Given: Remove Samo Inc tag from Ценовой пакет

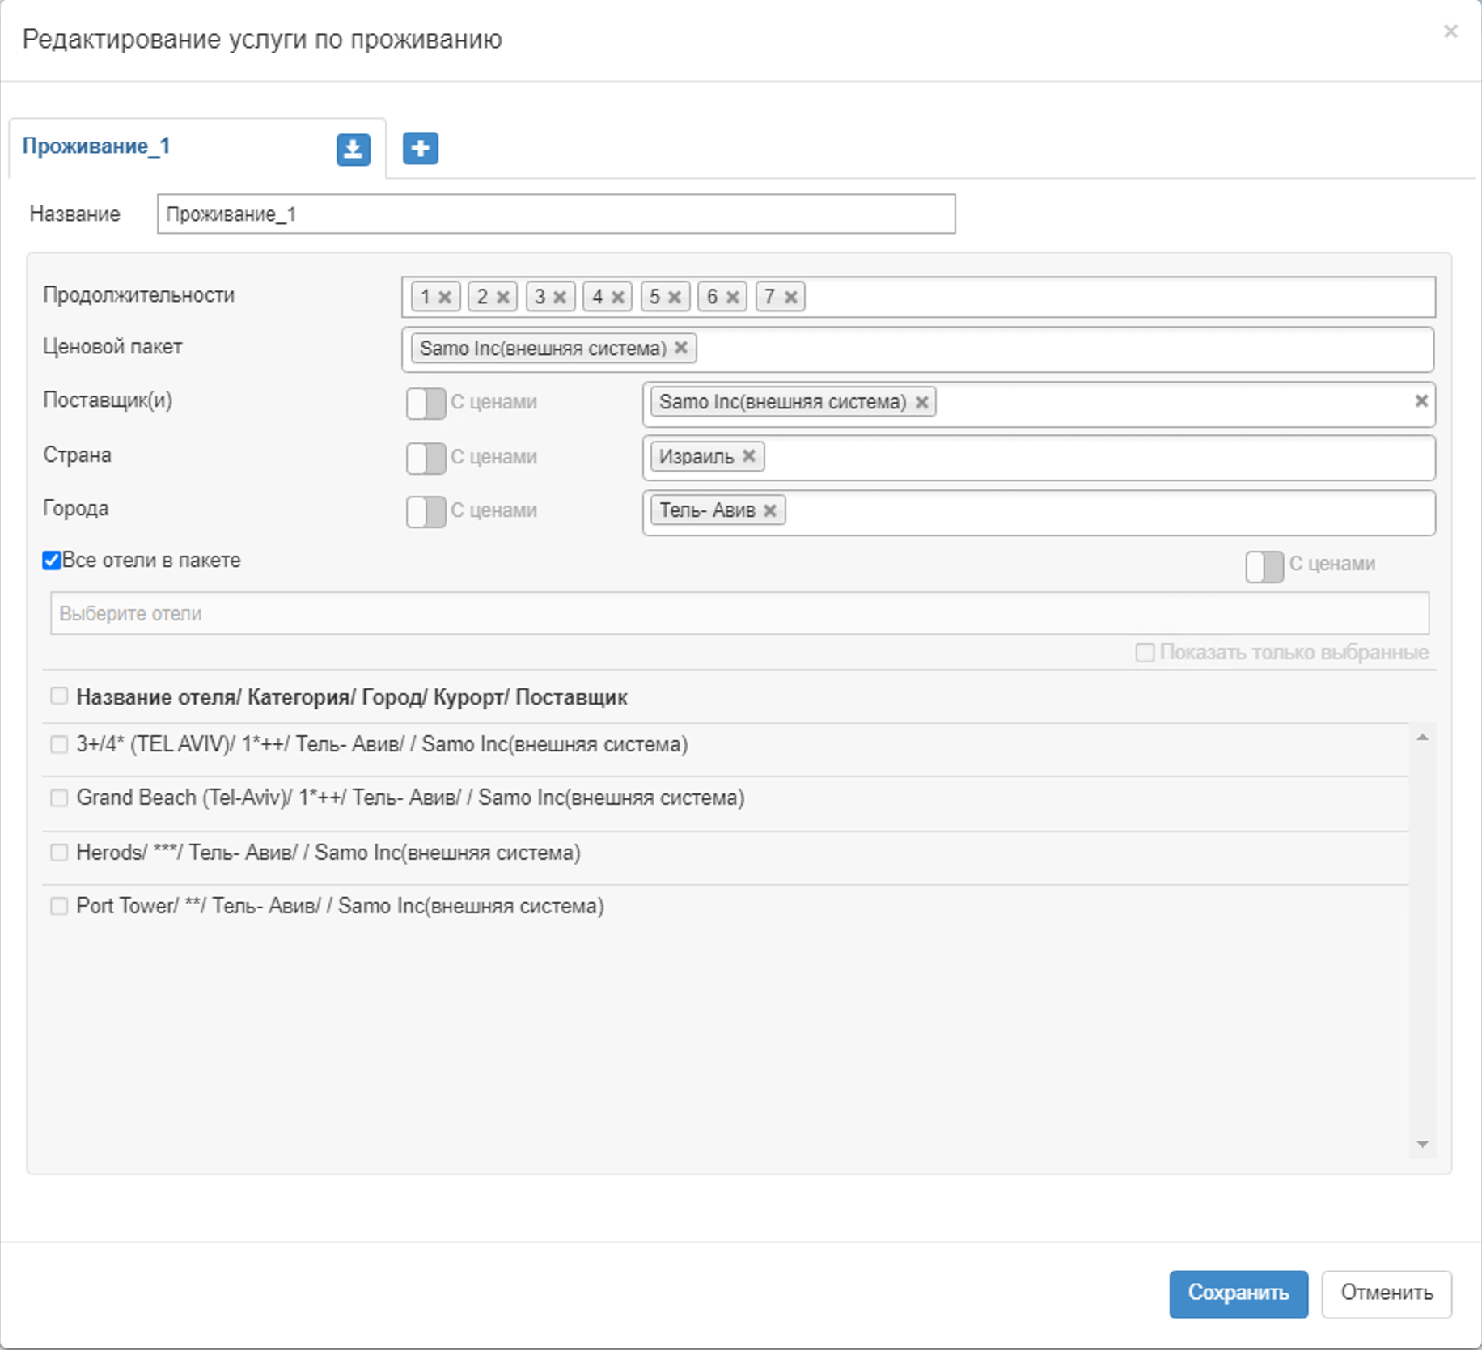Looking at the screenshot, I should pyautogui.click(x=681, y=348).
